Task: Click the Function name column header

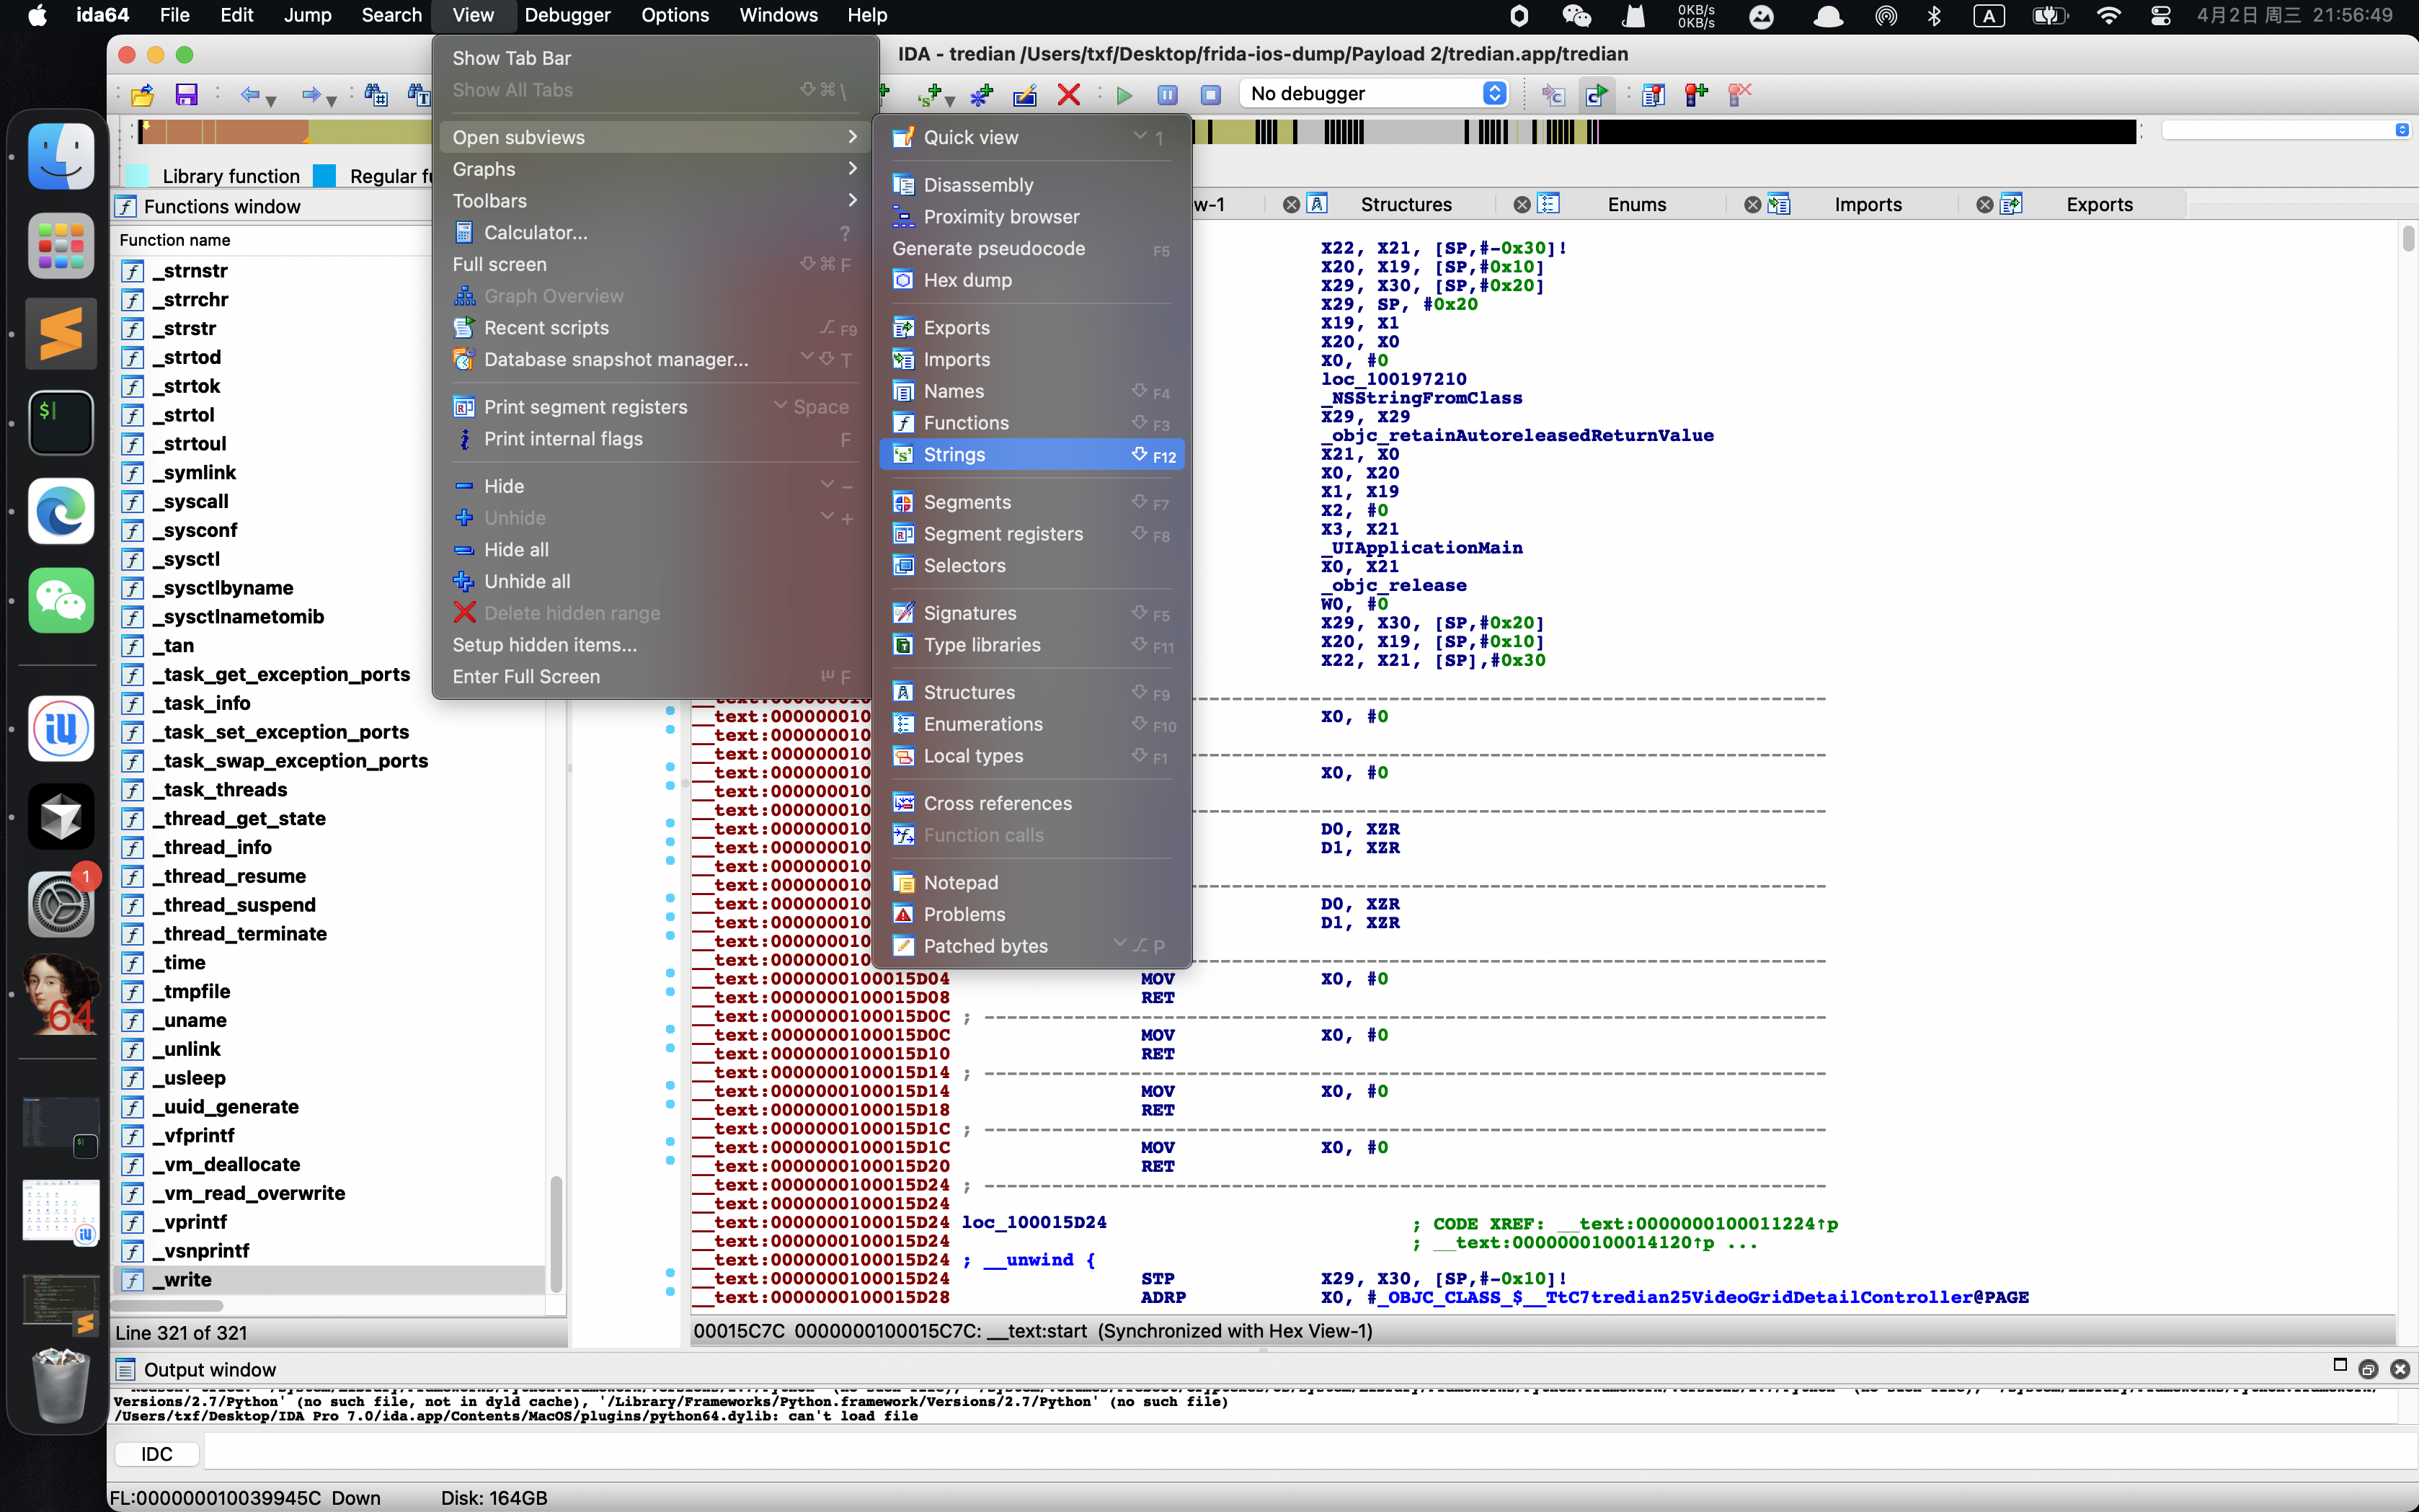Action: tap(174, 240)
